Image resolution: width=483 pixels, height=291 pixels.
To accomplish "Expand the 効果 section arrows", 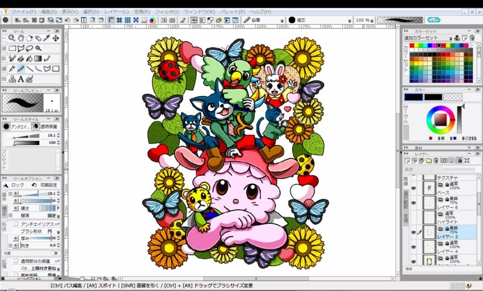I will click(56, 253).
